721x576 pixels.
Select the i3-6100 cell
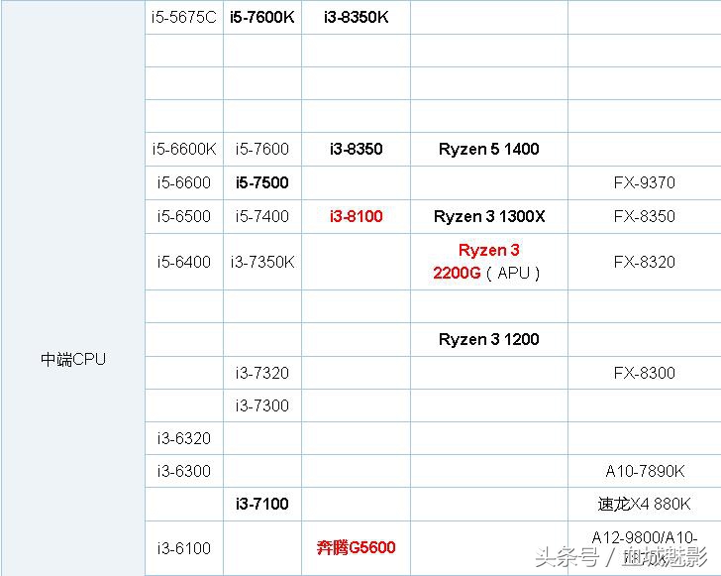point(184,548)
